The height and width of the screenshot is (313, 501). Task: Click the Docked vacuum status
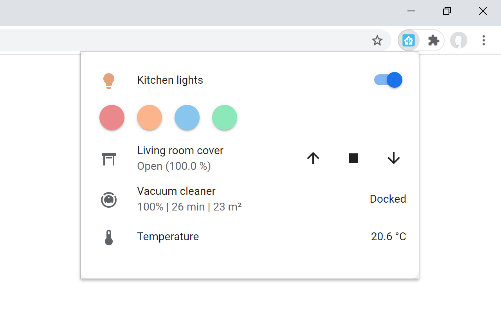[x=387, y=199]
